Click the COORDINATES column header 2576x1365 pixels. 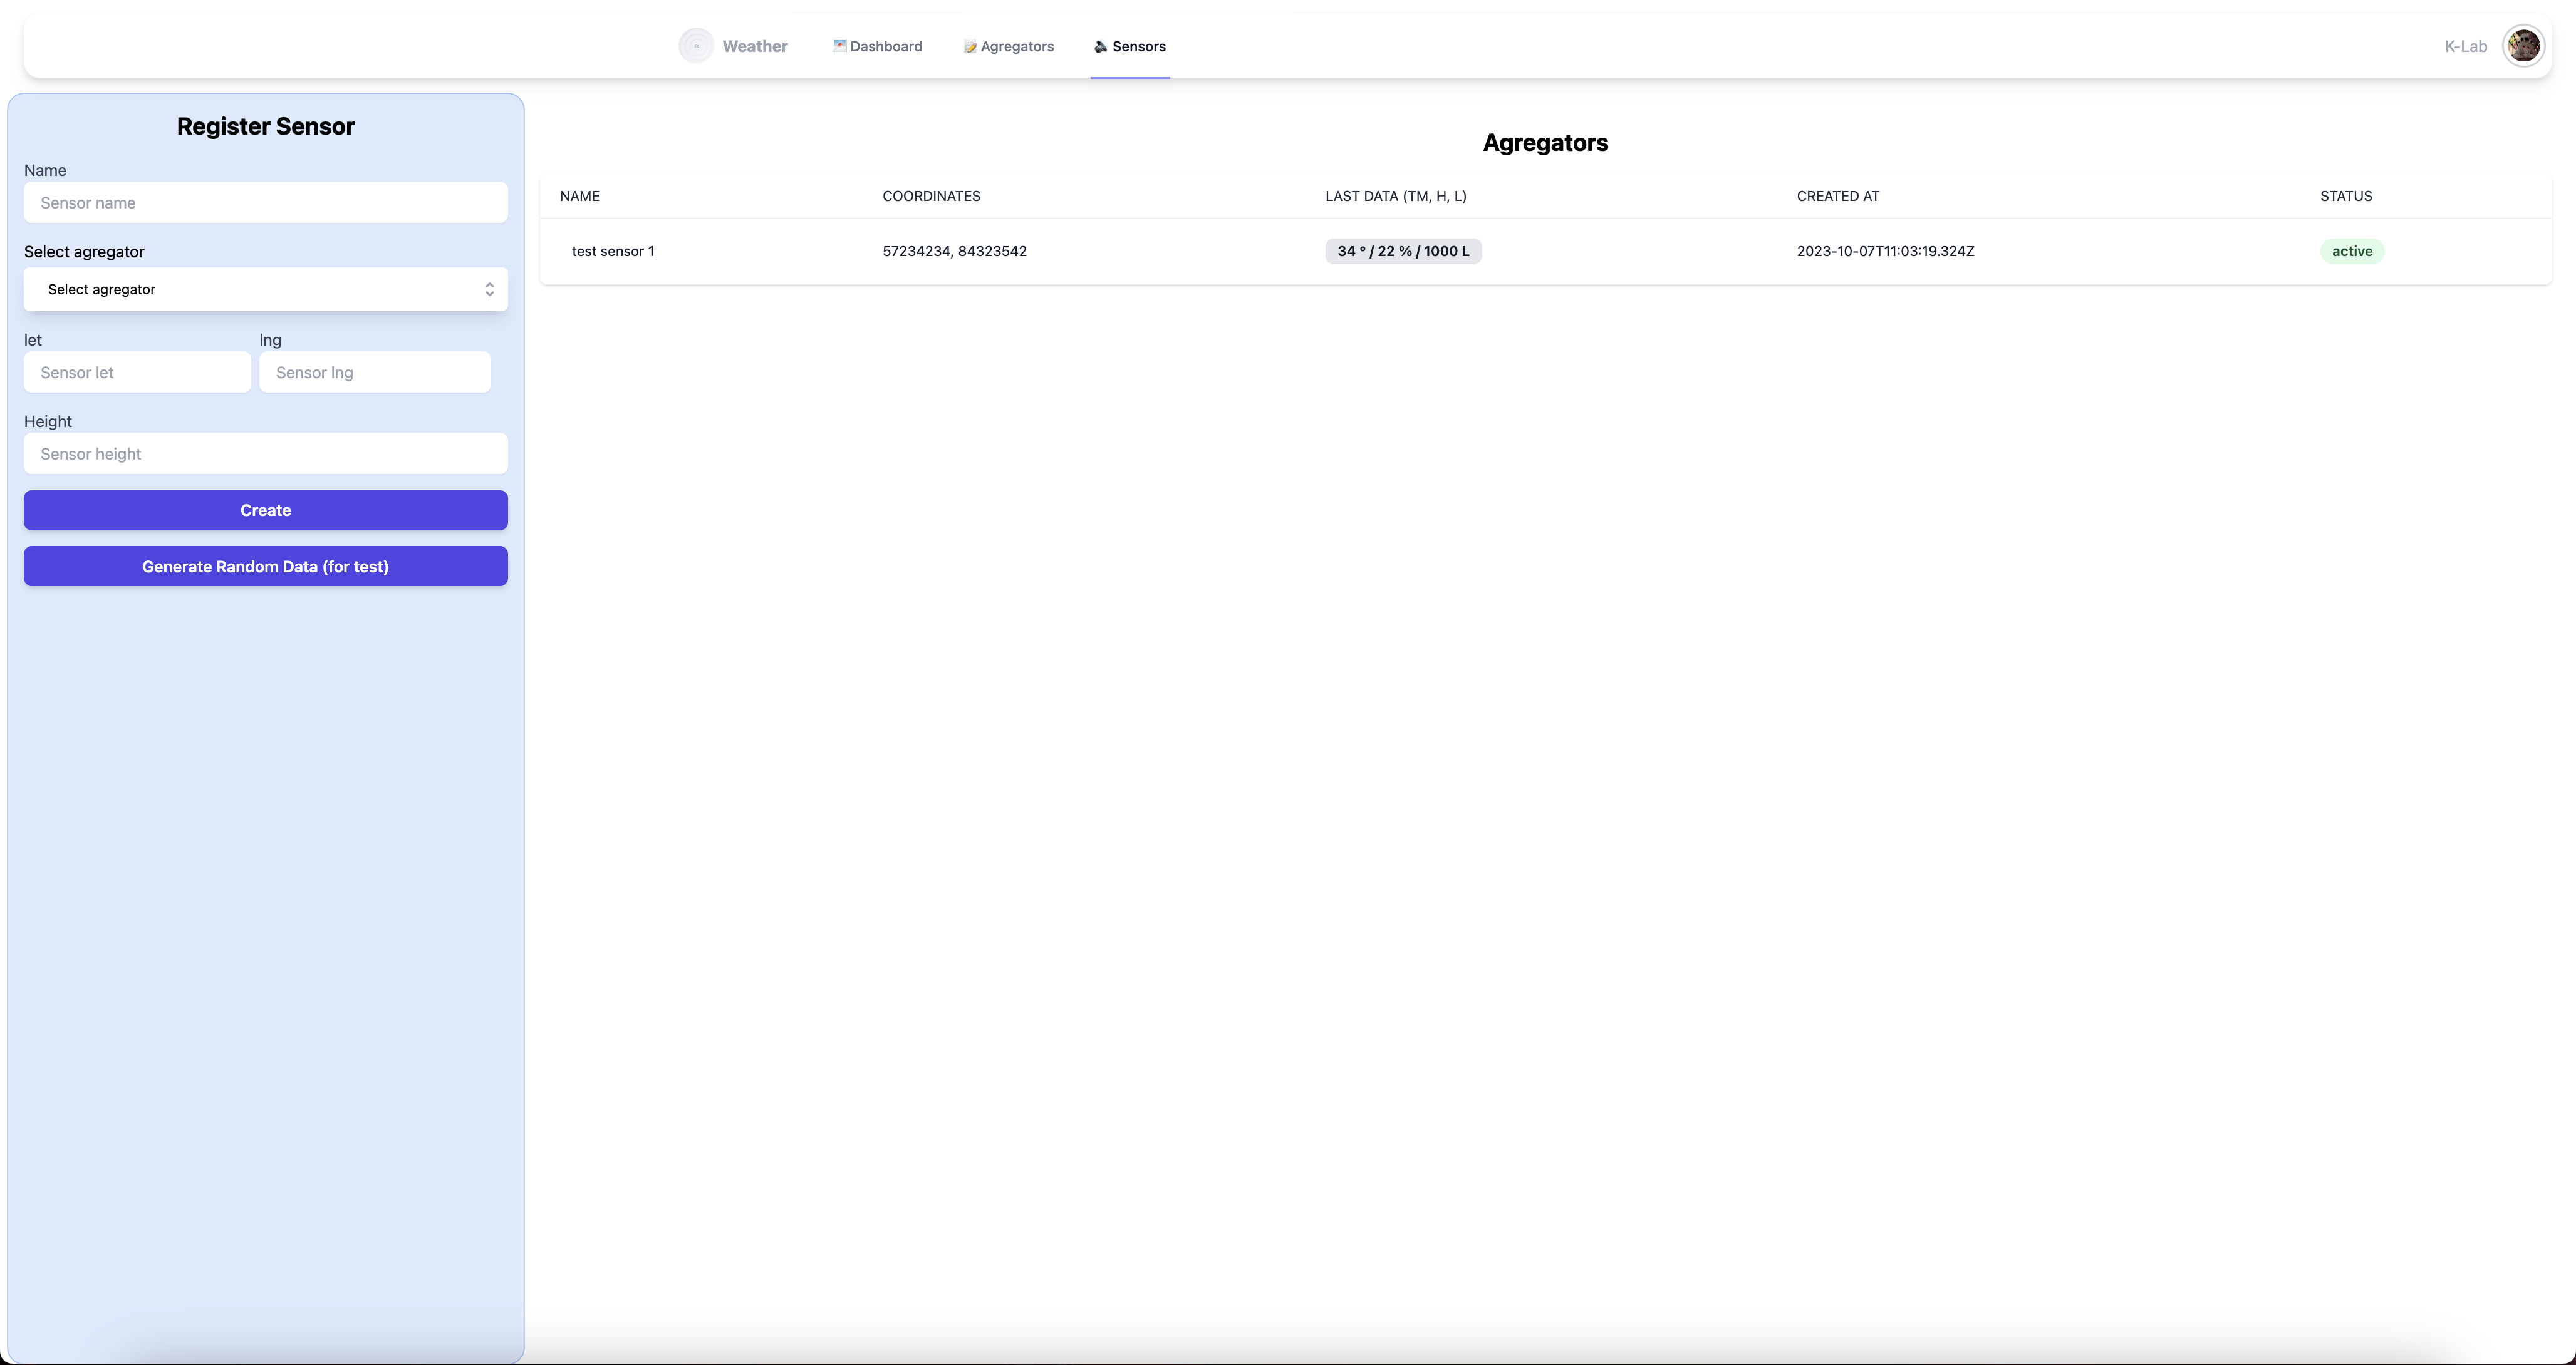(931, 197)
